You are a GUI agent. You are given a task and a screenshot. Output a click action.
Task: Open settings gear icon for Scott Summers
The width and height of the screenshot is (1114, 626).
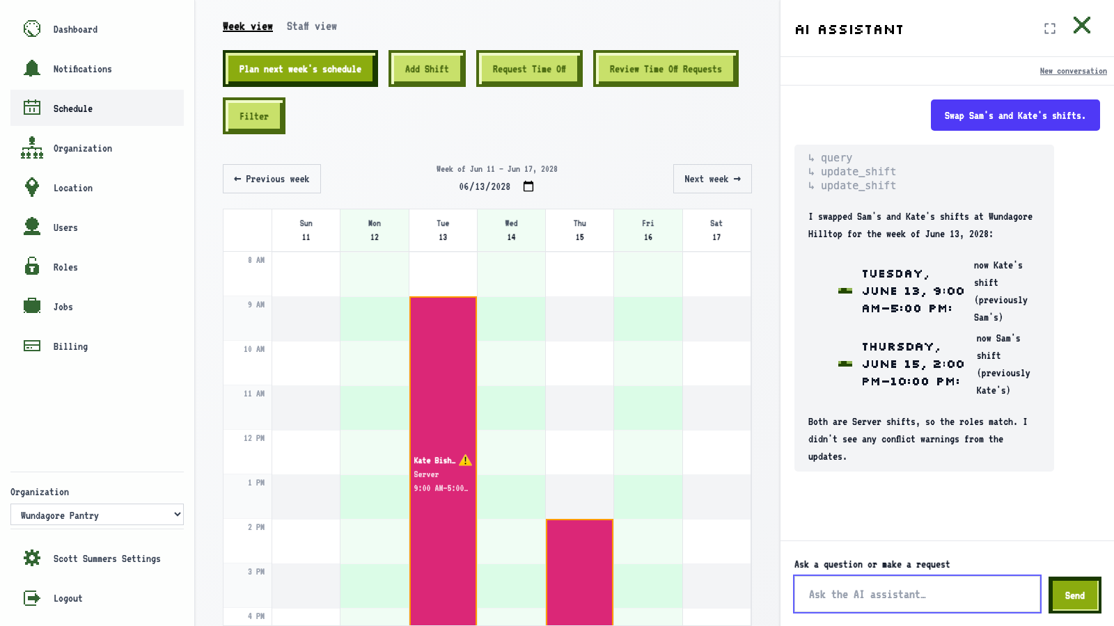32,558
